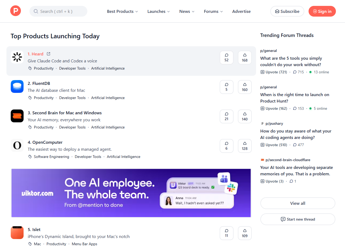Screen dimensions: 345x246
Task: Expand the Launches dropdown menu
Action: point(159,11)
